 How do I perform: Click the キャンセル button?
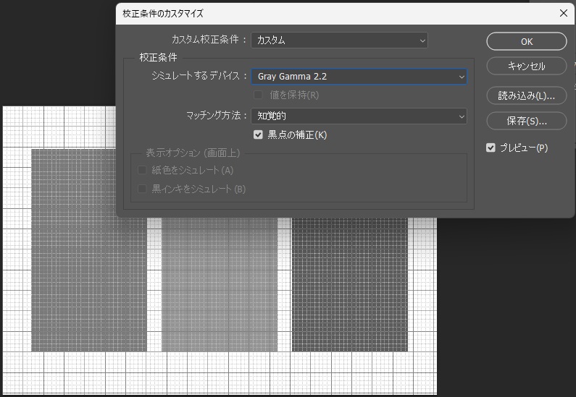[527, 67]
